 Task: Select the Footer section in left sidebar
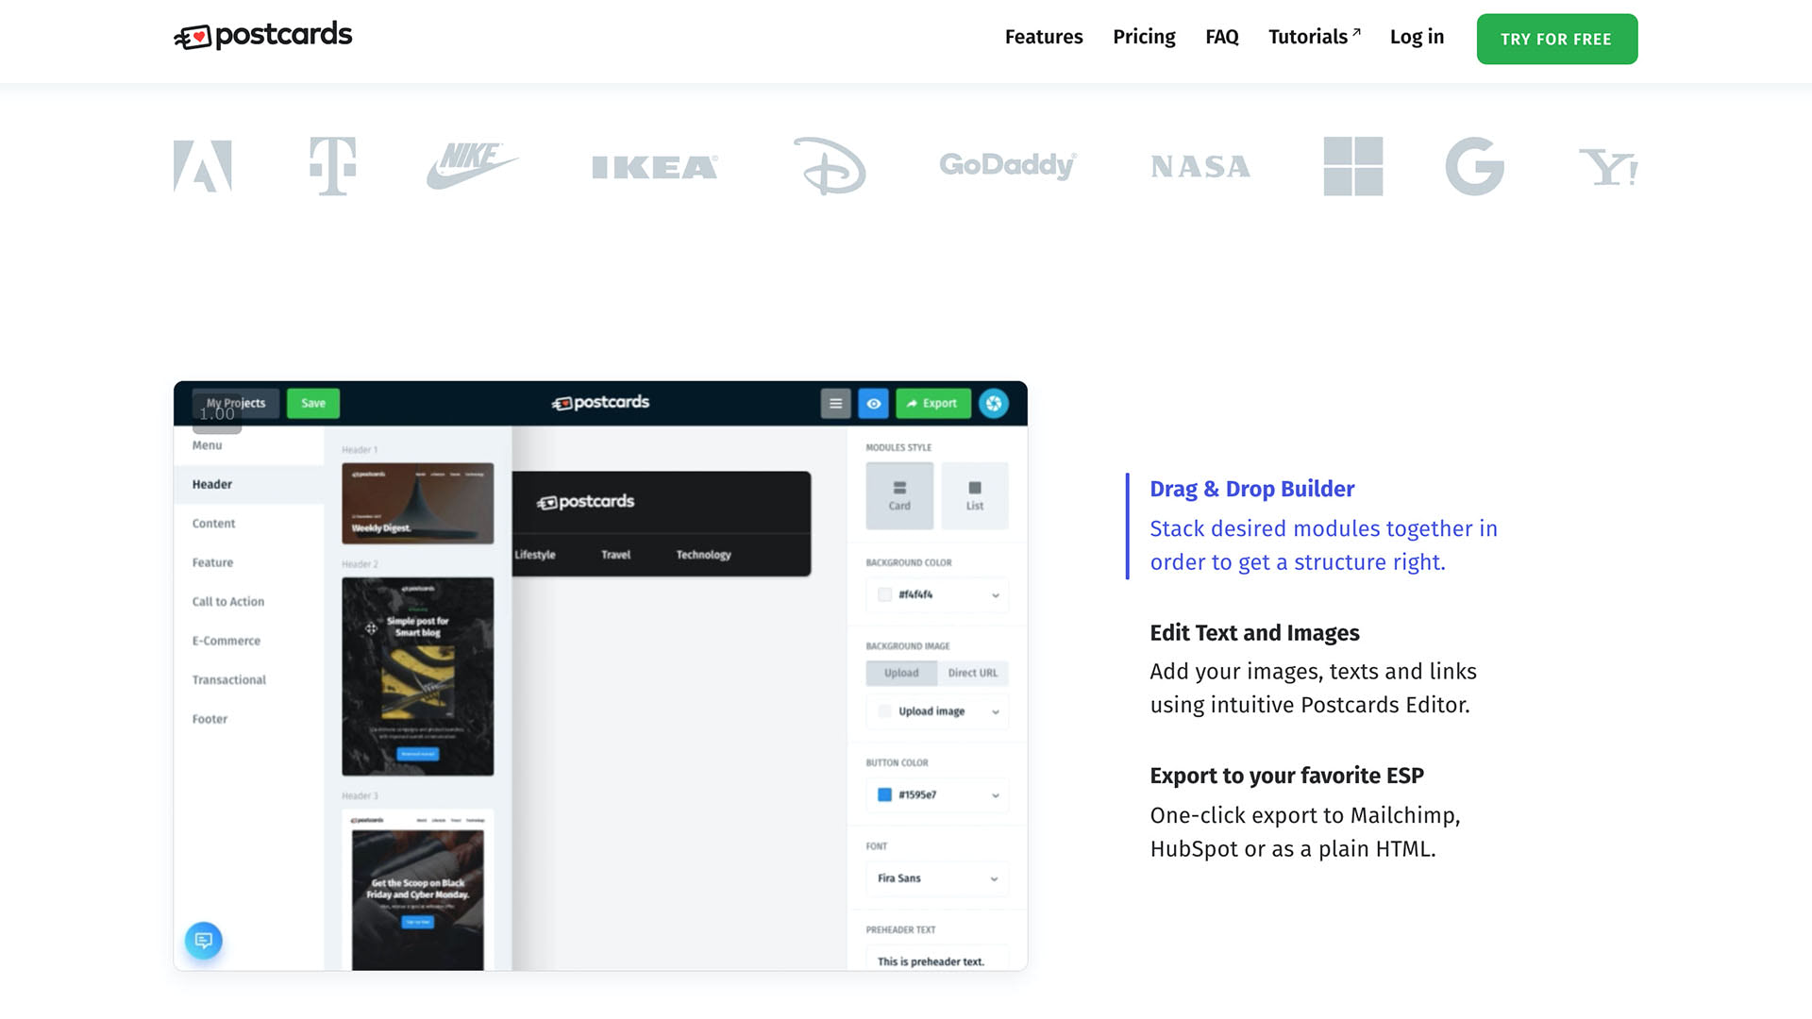(210, 718)
